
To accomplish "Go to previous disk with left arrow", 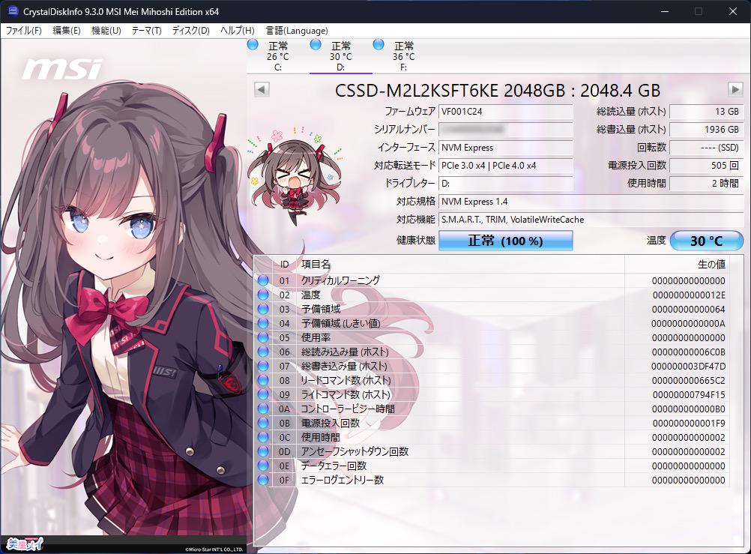I will [x=262, y=89].
